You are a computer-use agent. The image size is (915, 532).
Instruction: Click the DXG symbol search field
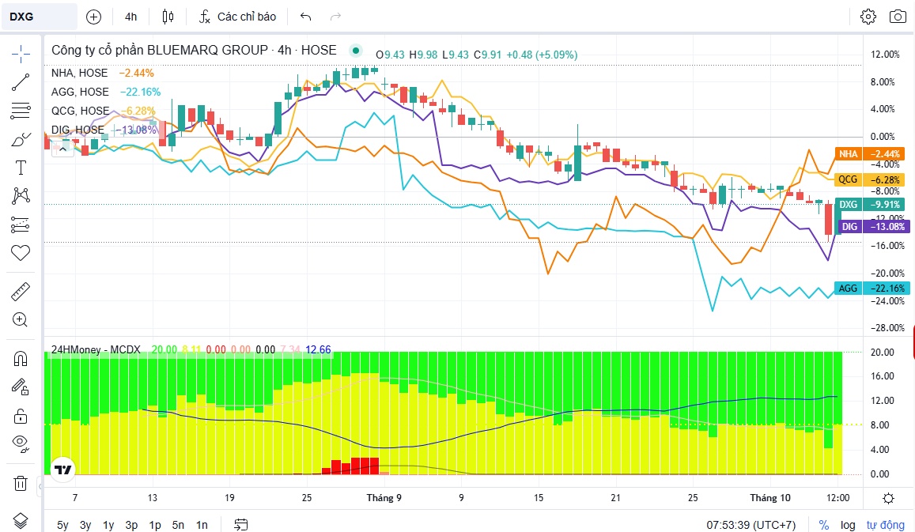pos(40,17)
